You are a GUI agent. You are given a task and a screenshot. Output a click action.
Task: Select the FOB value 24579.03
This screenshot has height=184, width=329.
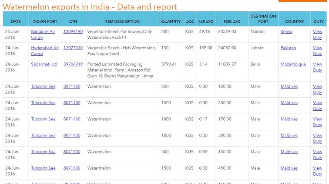[x=227, y=31]
